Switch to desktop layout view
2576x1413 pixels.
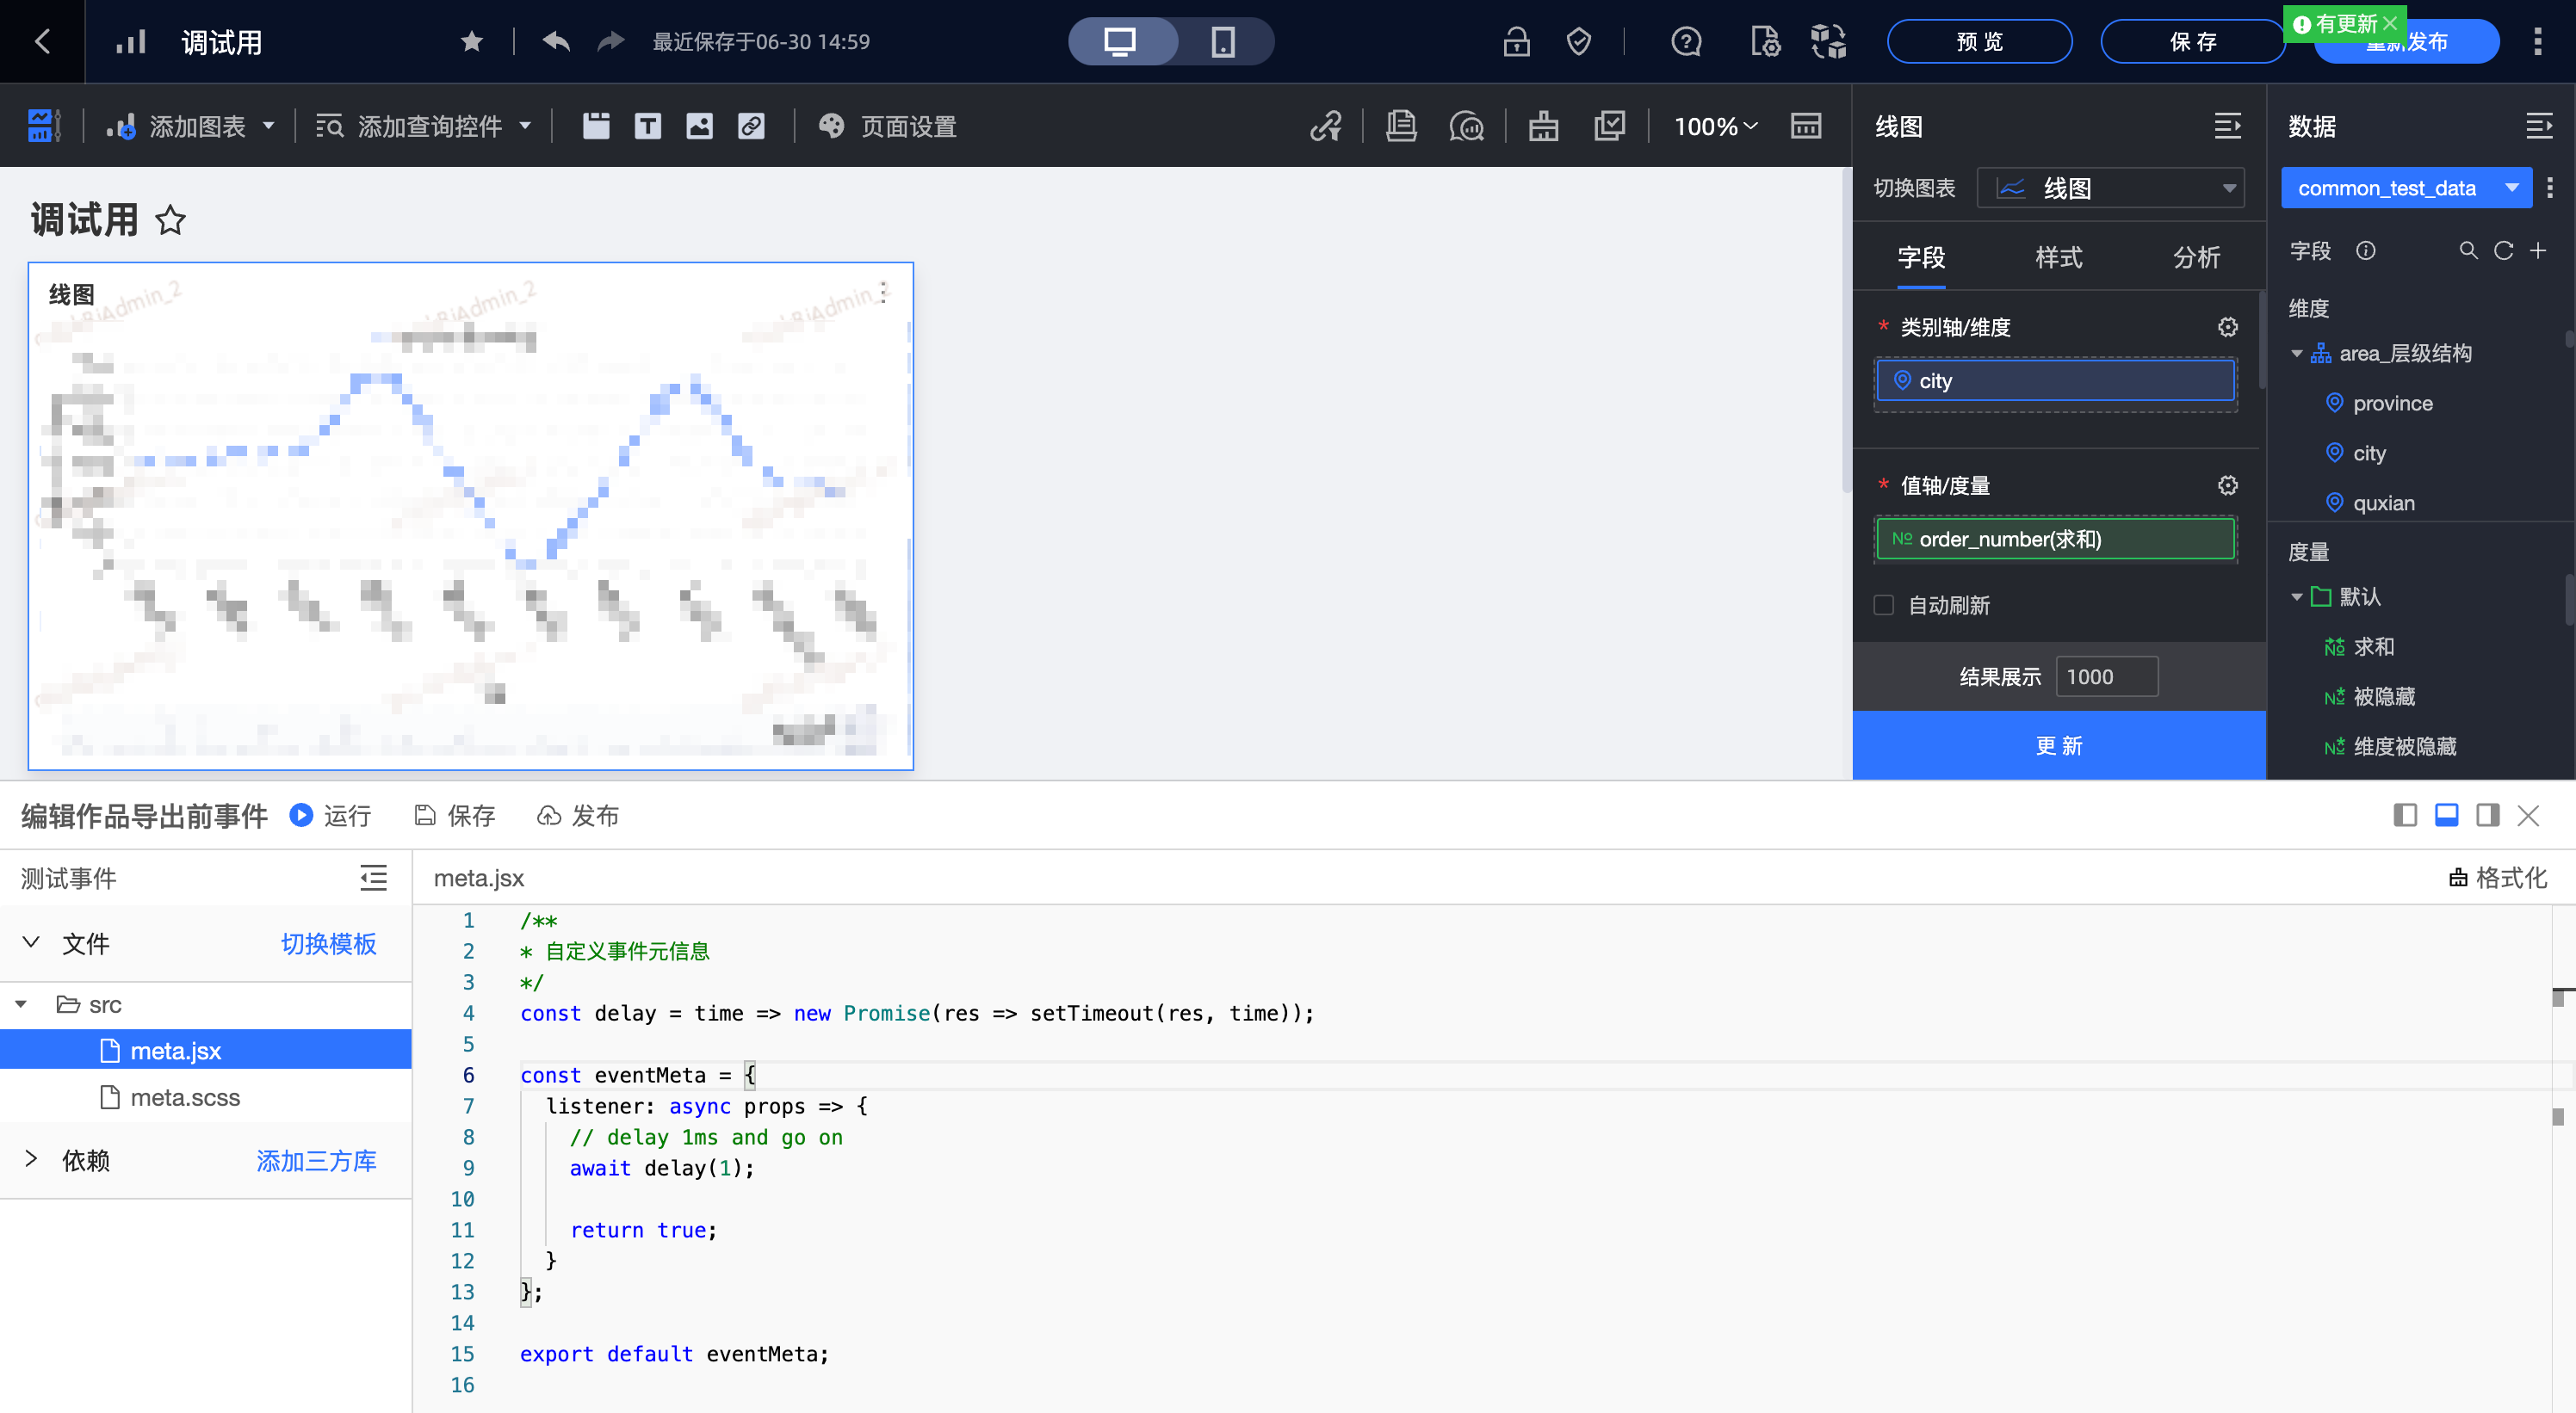1120,42
